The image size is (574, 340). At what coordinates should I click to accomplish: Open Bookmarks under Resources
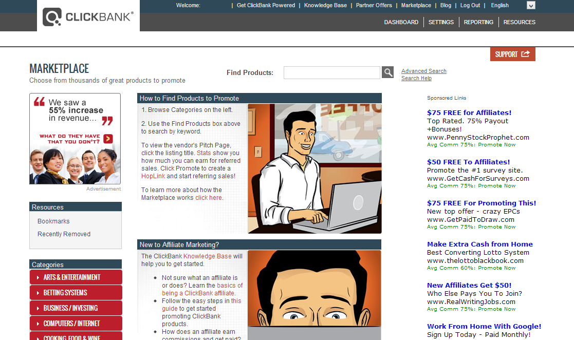point(53,221)
